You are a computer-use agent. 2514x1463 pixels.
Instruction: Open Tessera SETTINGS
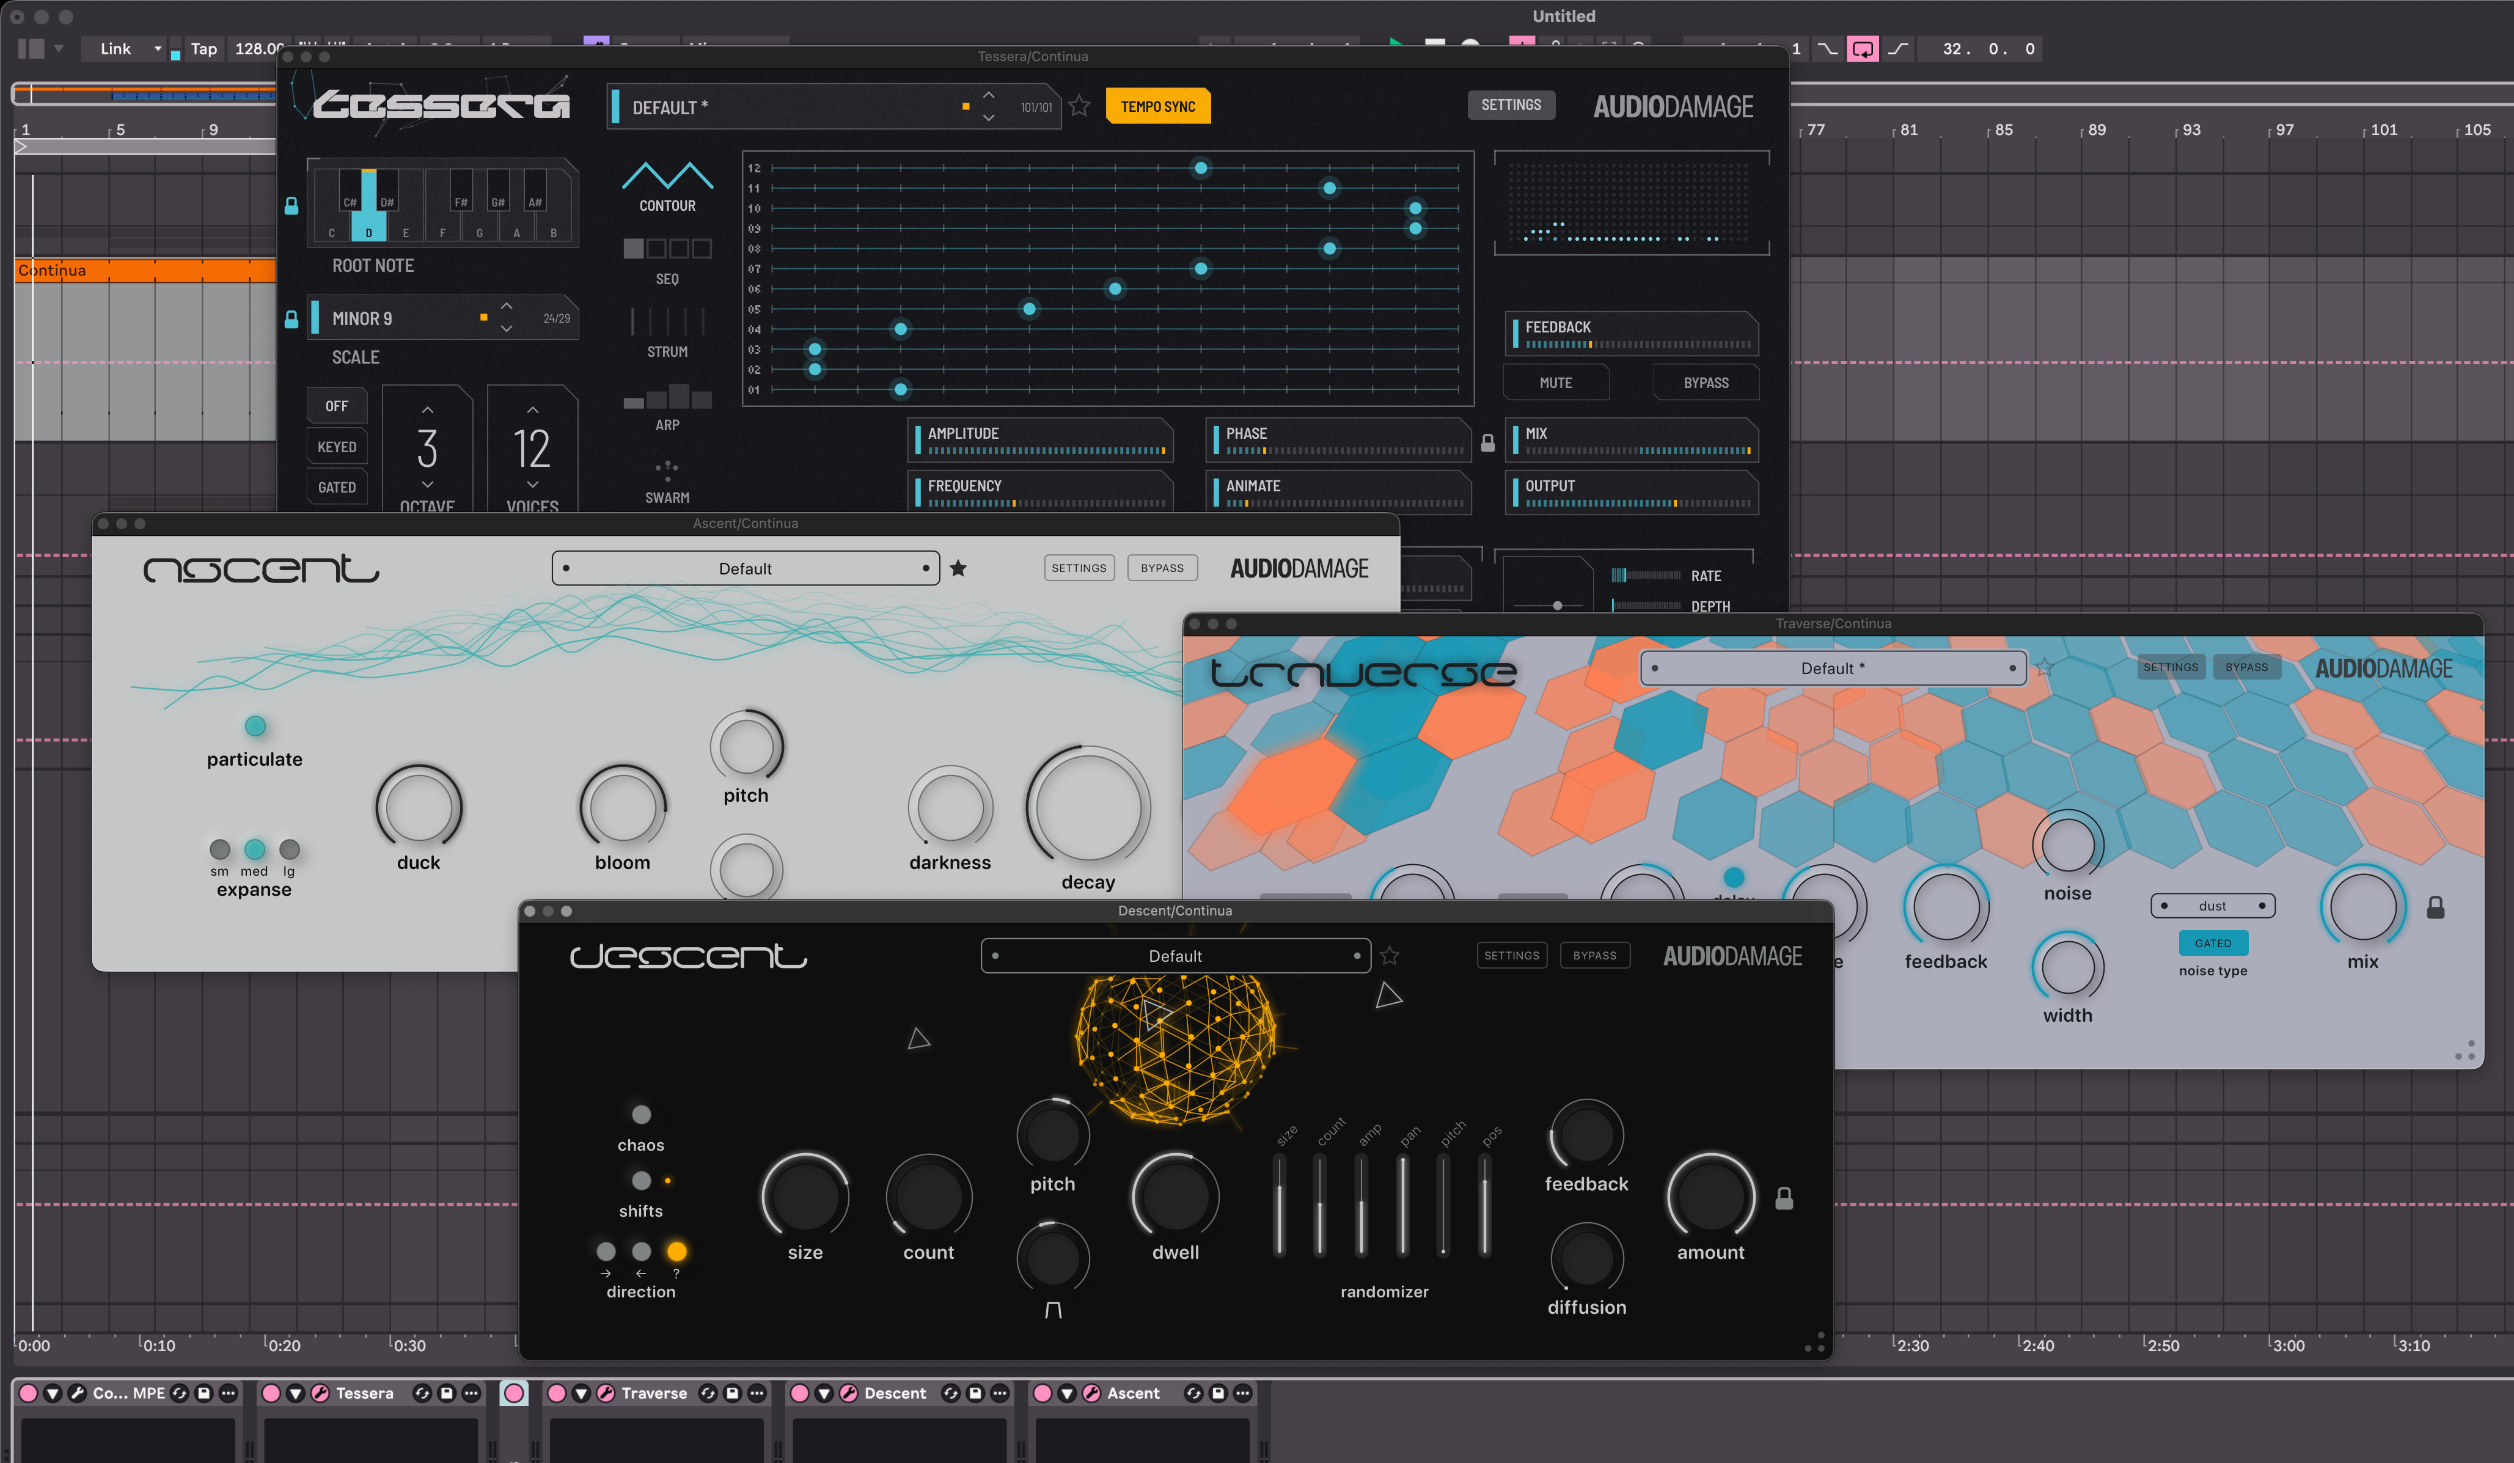coord(1511,105)
